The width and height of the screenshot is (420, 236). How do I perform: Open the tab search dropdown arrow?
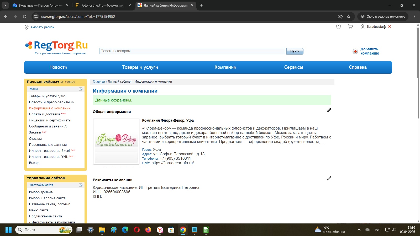[x=5, y=5]
